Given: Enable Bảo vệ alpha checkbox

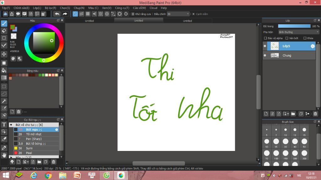Looking at the screenshot, I should [x=265, y=38].
